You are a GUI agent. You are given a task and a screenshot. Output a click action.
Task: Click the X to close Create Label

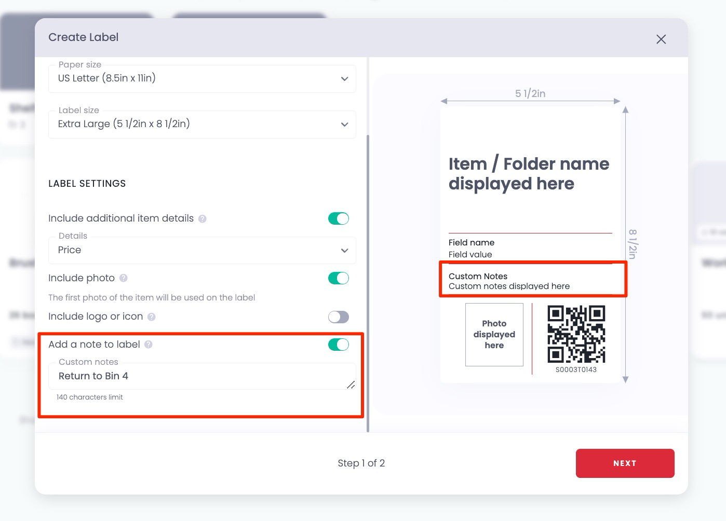click(x=661, y=39)
